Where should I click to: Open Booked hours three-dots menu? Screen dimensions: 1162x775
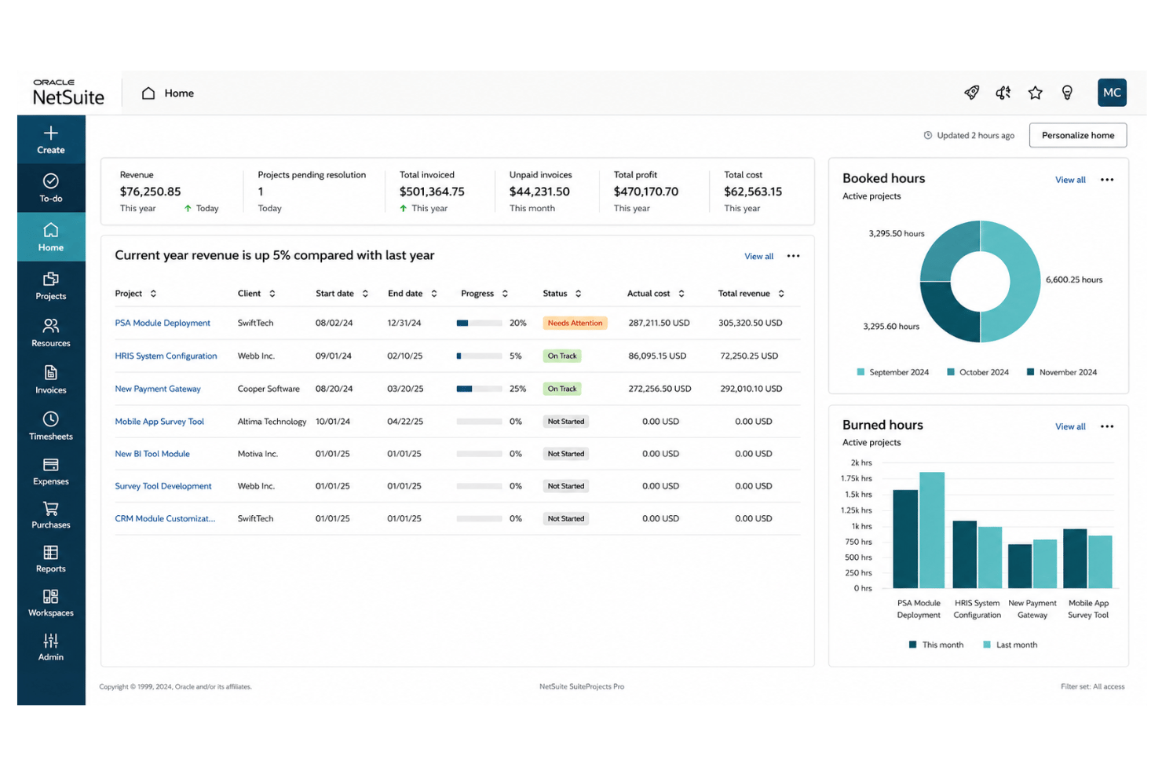tap(1107, 180)
